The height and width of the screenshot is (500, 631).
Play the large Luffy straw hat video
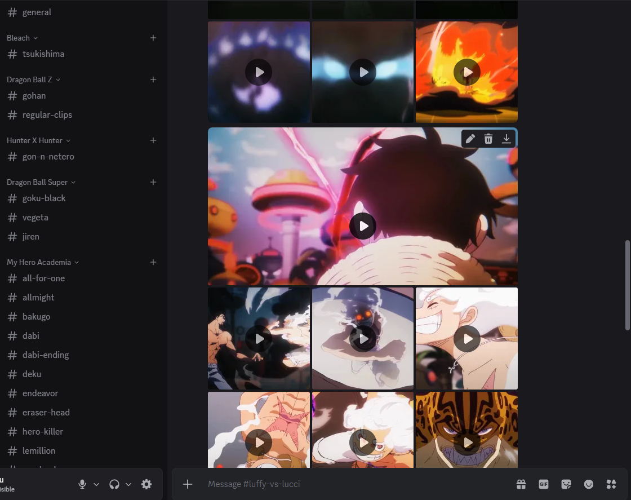pos(363,226)
